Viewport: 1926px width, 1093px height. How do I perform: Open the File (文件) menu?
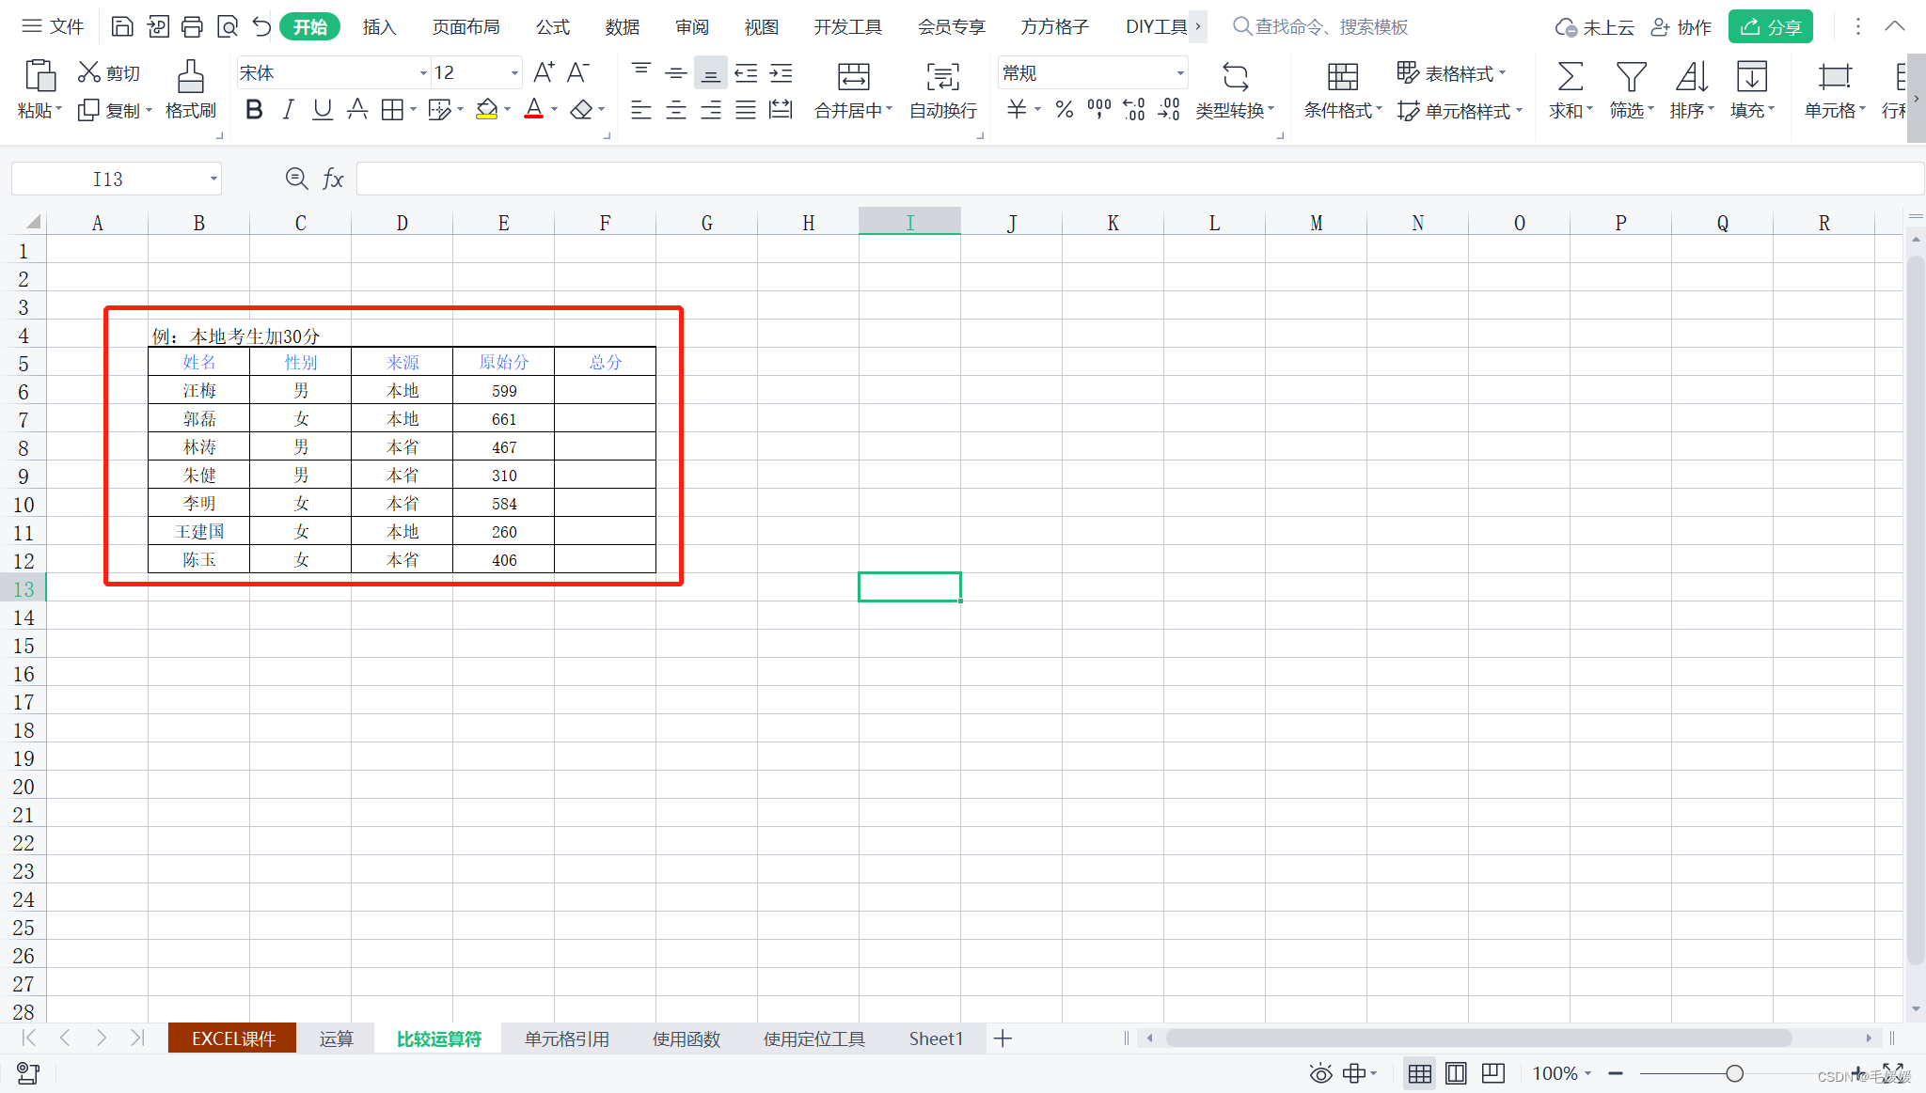[54, 26]
